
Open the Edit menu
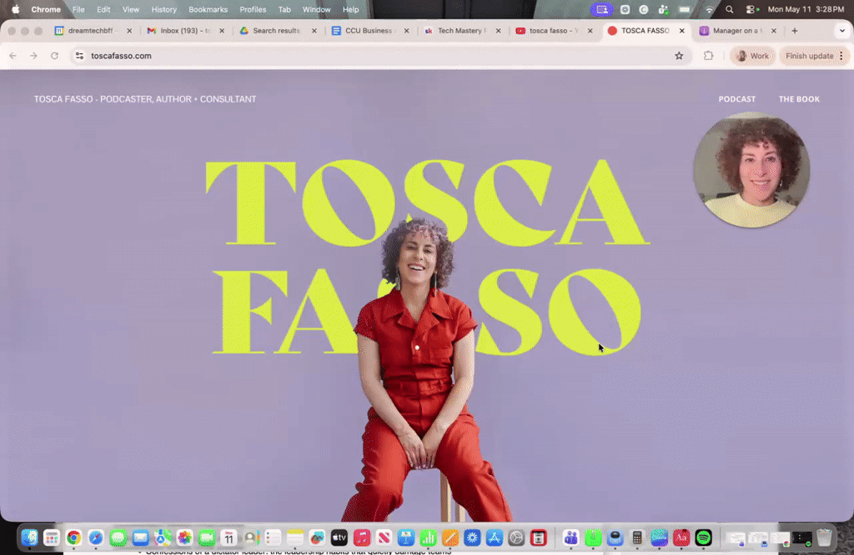click(x=103, y=9)
